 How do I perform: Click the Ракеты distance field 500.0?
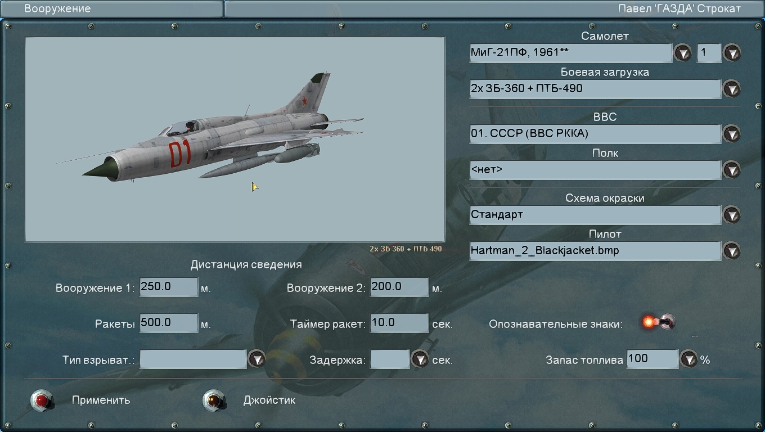(169, 323)
